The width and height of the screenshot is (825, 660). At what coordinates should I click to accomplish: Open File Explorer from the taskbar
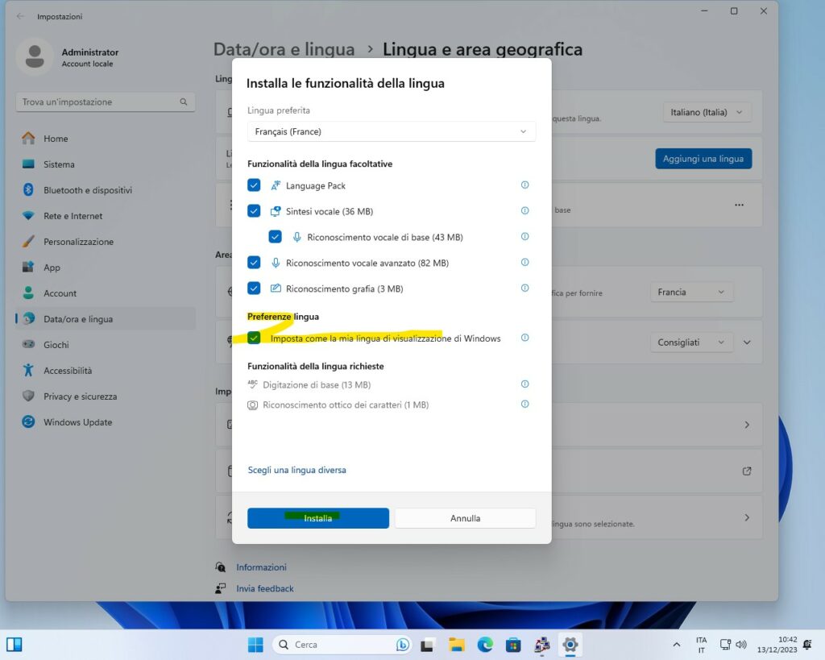457,645
